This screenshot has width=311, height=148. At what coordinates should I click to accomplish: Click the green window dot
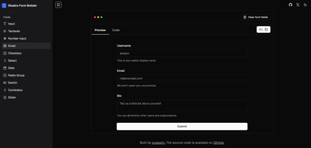pyautogui.click(x=101, y=17)
